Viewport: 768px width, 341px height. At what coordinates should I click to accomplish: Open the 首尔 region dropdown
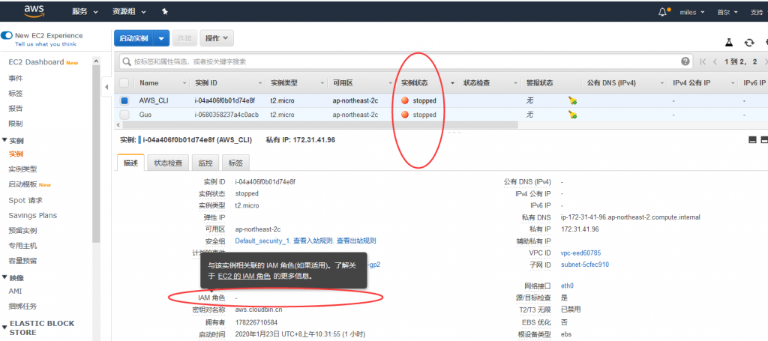coord(727,12)
